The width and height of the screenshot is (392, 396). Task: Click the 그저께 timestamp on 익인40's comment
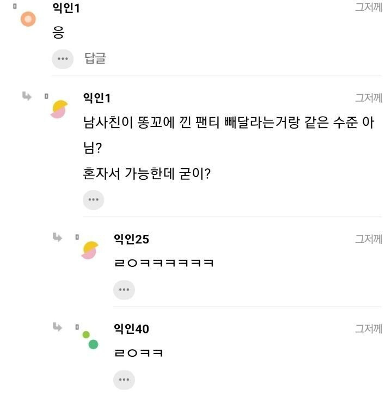[x=369, y=328]
